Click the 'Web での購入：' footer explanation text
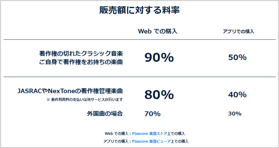The width and height of the screenshot is (279, 148). [118, 134]
